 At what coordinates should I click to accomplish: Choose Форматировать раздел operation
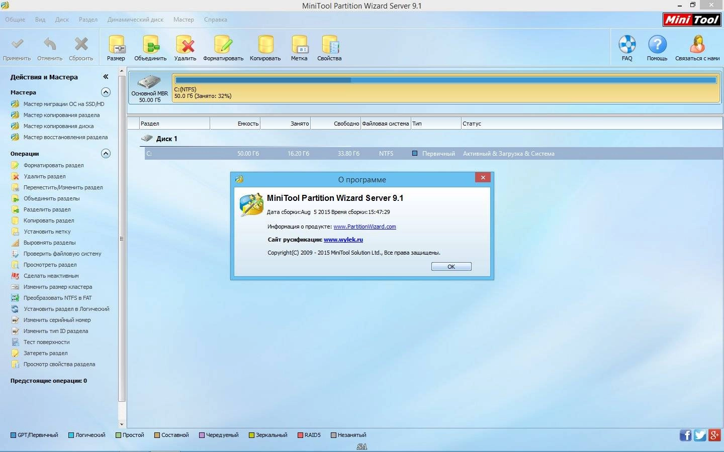point(53,165)
